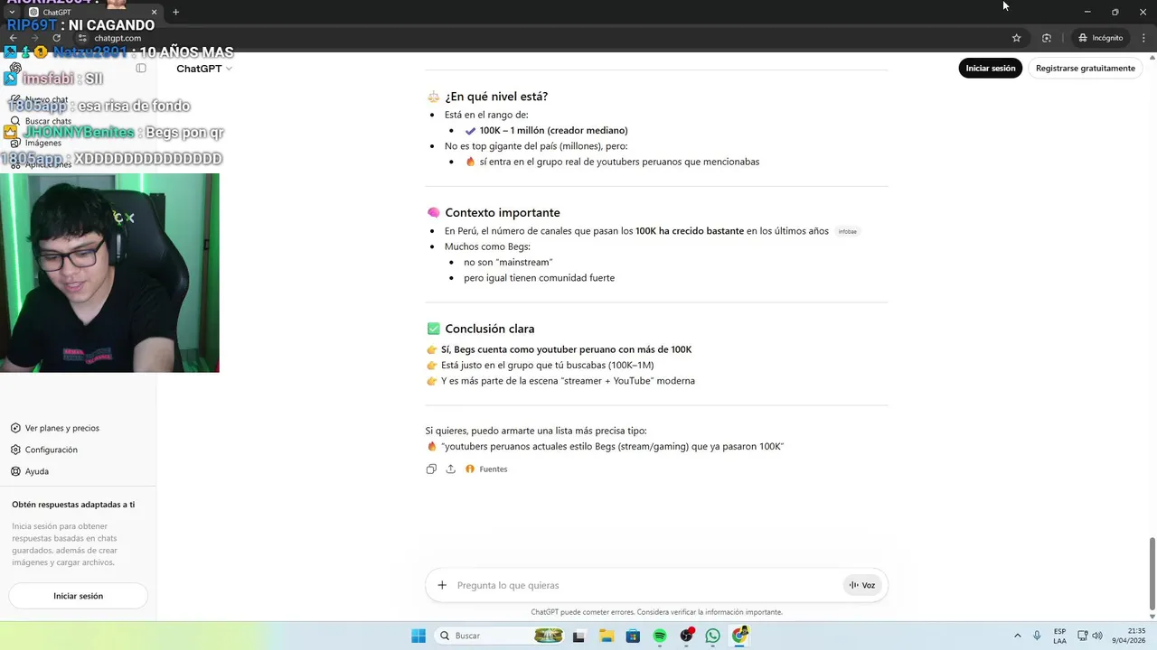
Task: Open File Explorer from the taskbar
Action: pos(606,636)
